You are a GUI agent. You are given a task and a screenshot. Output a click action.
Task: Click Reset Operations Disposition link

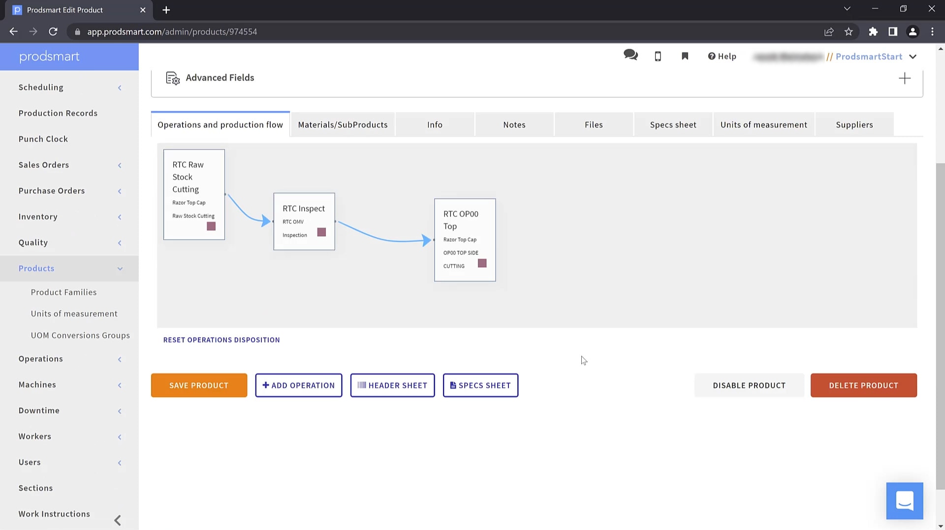pos(221,340)
